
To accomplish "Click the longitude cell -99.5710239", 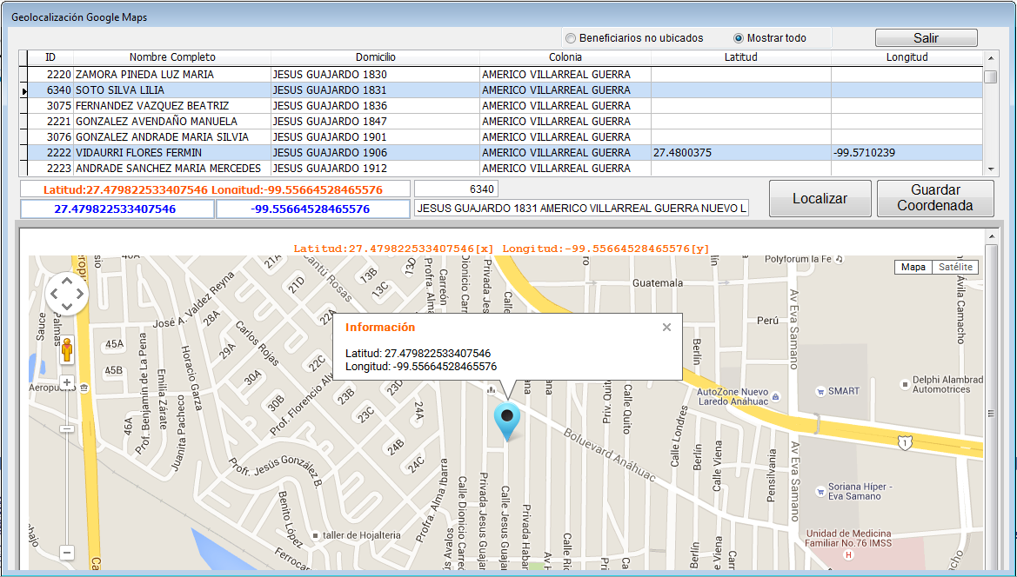I will [907, 153].
